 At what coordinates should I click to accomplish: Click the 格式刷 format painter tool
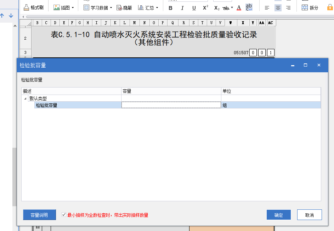[x=33, y=8]
